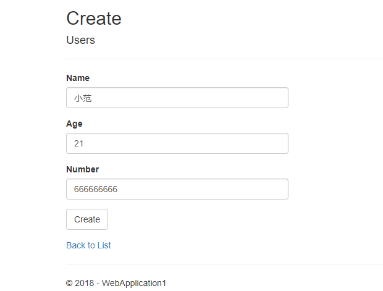
Task: Click the value 21 in Age box
Action: point(78,143)
